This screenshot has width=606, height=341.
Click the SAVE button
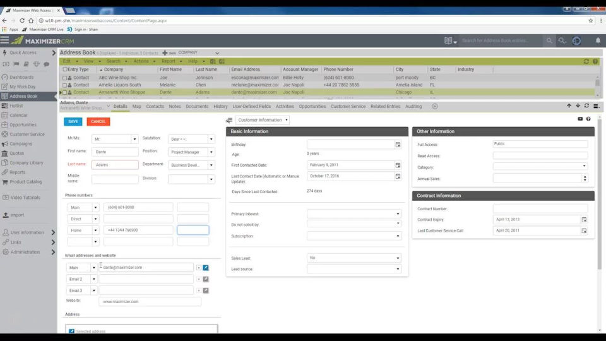[73, 121]
